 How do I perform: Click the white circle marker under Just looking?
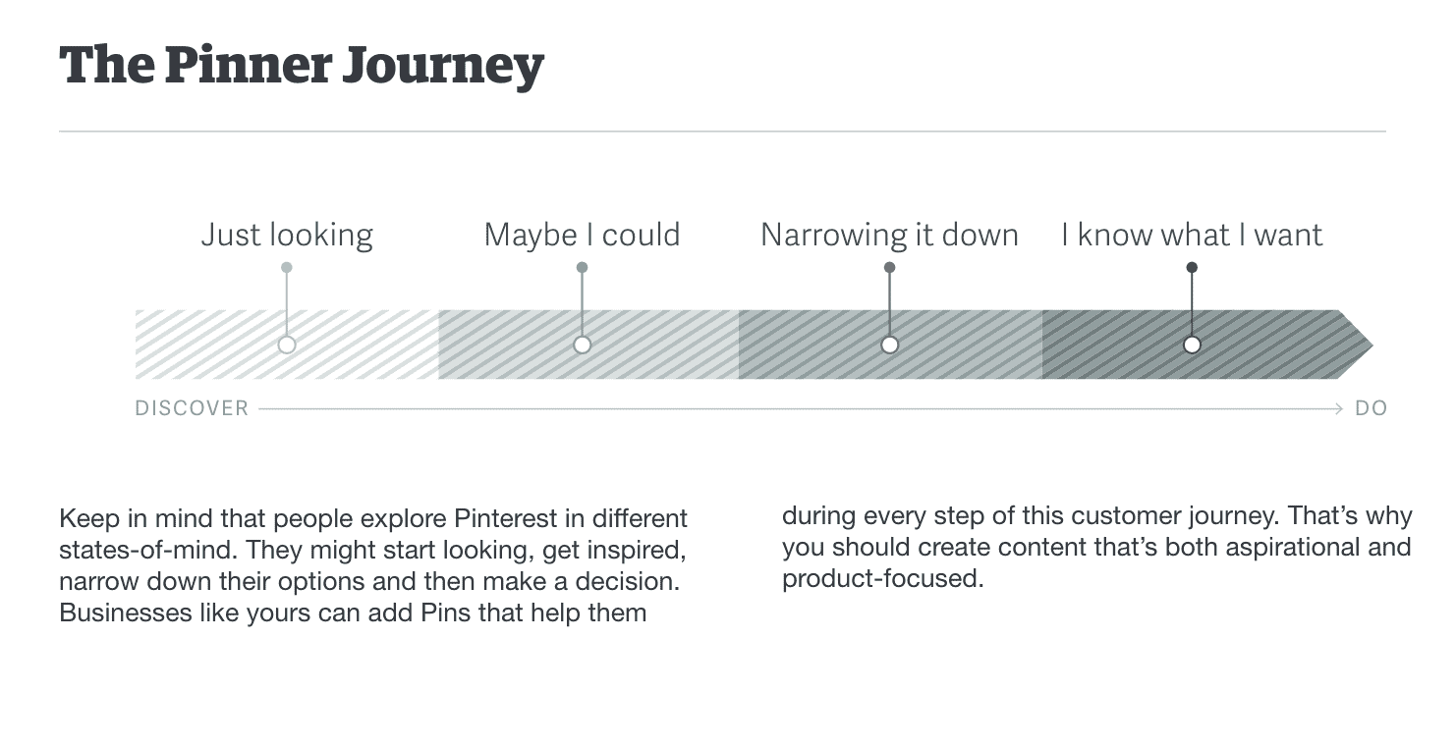click(287, 345)
